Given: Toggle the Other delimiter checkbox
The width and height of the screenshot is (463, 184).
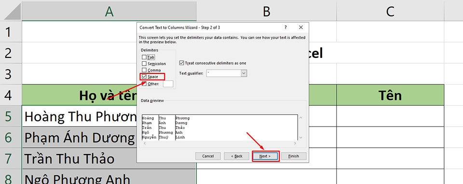Looking at the screenshot, I should pyautogui.click(x=144, y=84).
